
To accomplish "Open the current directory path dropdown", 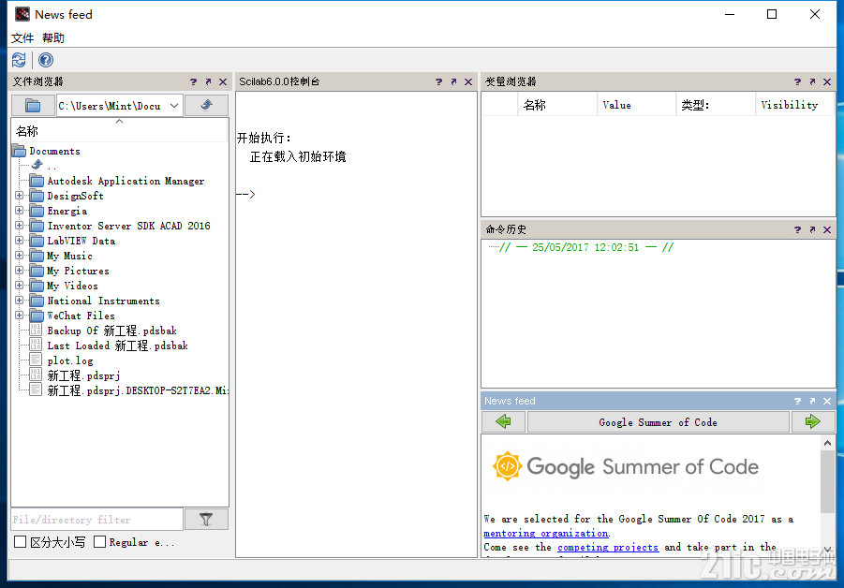I will tap(174, 106).
